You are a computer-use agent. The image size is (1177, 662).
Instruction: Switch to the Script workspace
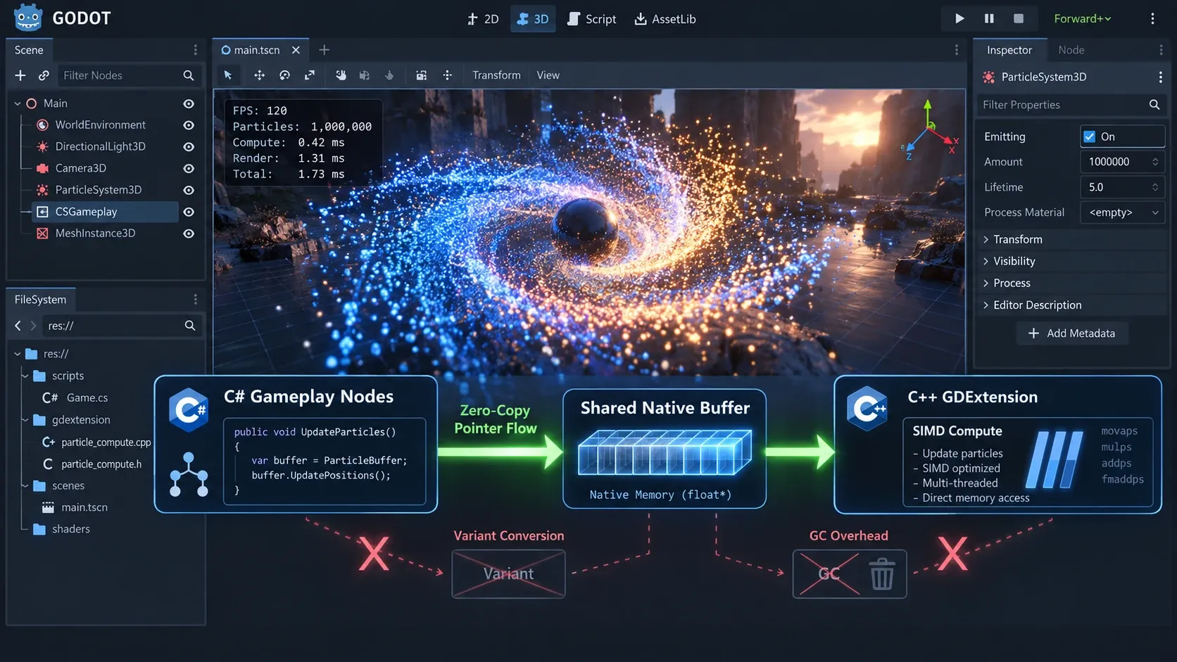(x=592, y=19)
